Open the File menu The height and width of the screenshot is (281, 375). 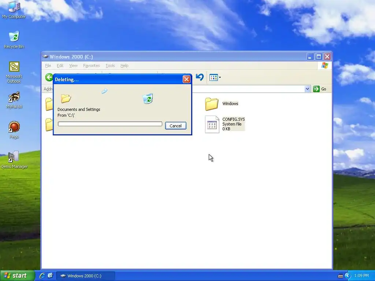pos(48,65)
